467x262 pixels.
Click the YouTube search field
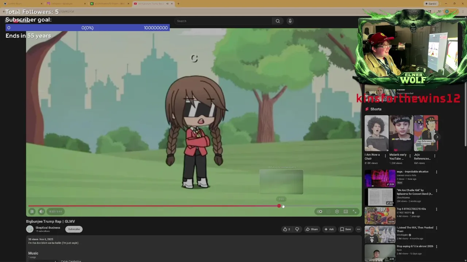tap(223, 21)
